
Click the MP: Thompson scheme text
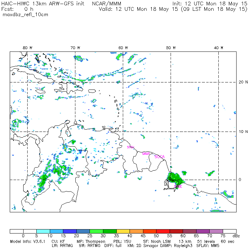click(91, 242)
